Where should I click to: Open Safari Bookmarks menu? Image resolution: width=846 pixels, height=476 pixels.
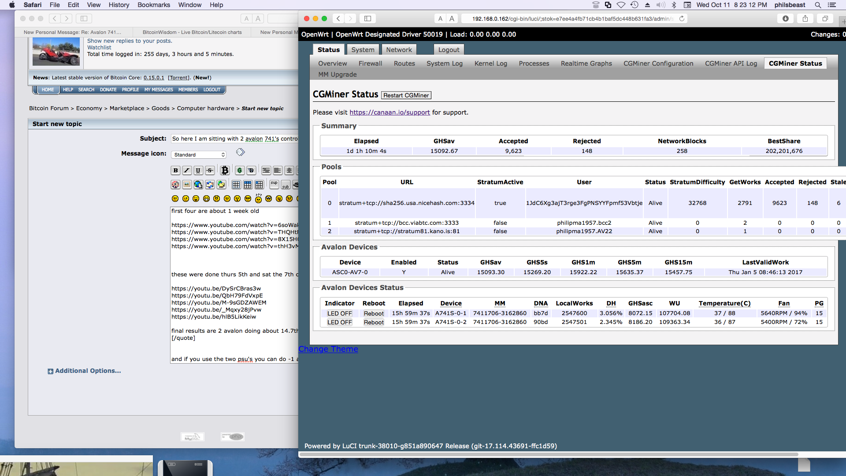click(x=154, y=5)
